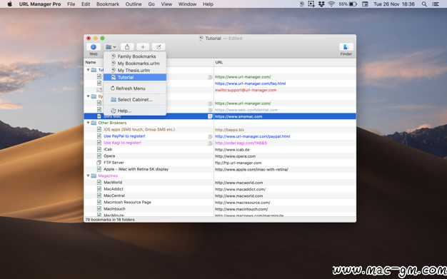
Task: Click Refresh Menu item
Action: point(135,88)
